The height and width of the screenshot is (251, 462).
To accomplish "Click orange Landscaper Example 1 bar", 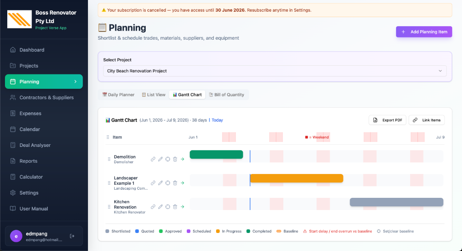I will click(x=296, y=178).
